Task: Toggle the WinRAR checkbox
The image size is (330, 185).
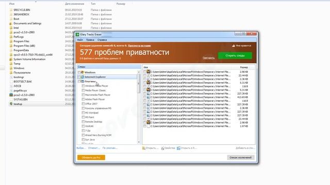Action: pyautogui.click(x=83, y=126)
